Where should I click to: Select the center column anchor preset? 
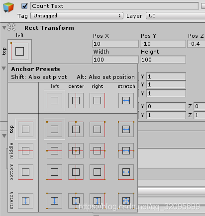point(76,100)
